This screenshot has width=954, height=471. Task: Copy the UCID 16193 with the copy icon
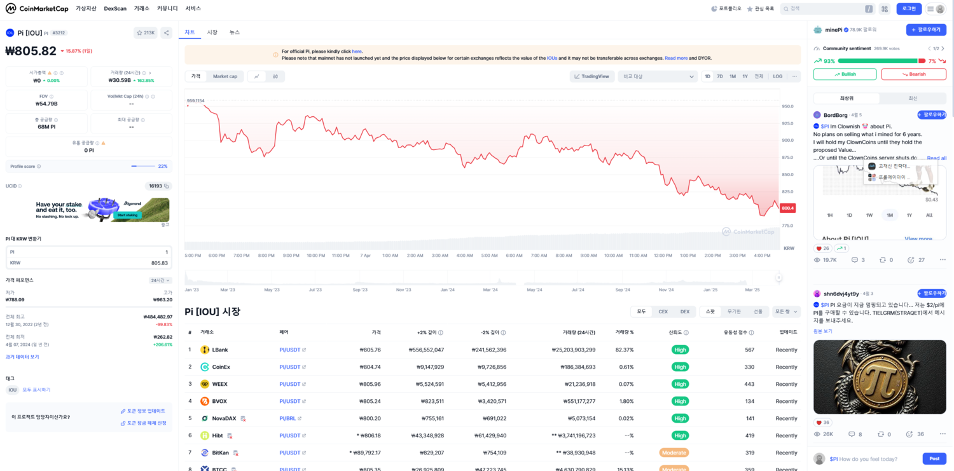167,186
